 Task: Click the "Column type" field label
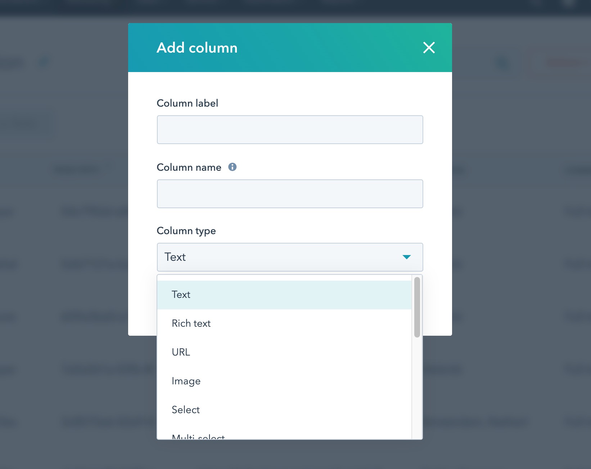point(186,231)
